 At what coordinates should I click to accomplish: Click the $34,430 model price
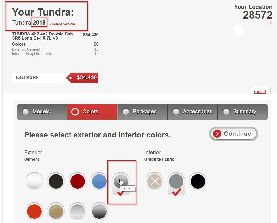(91, 35)
